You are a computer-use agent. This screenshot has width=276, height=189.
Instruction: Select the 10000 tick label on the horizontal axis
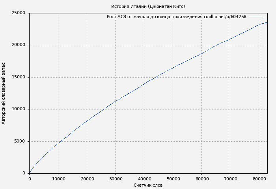58,178
